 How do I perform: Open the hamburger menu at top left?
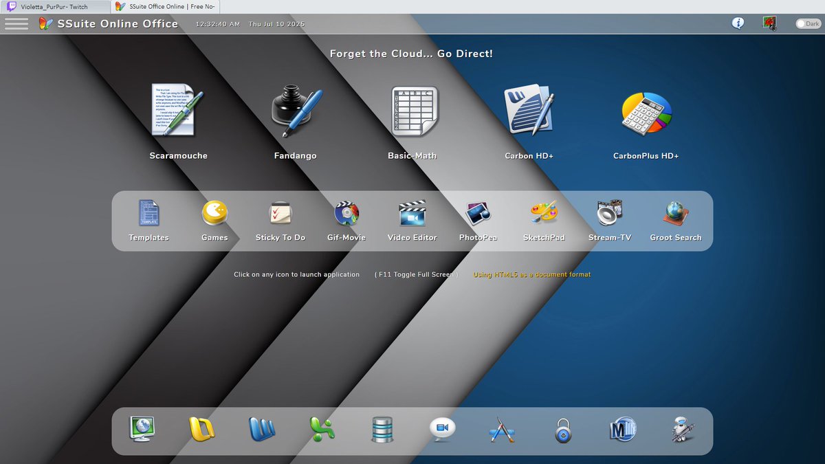tap(16, 23)
